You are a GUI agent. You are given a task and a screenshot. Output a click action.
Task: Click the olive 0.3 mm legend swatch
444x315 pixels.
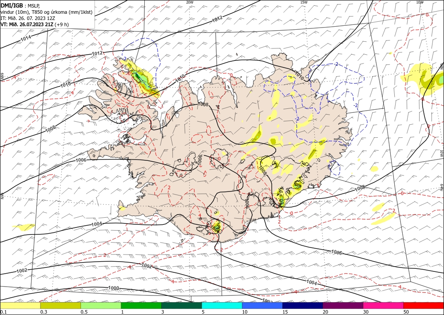pos(60,305)
